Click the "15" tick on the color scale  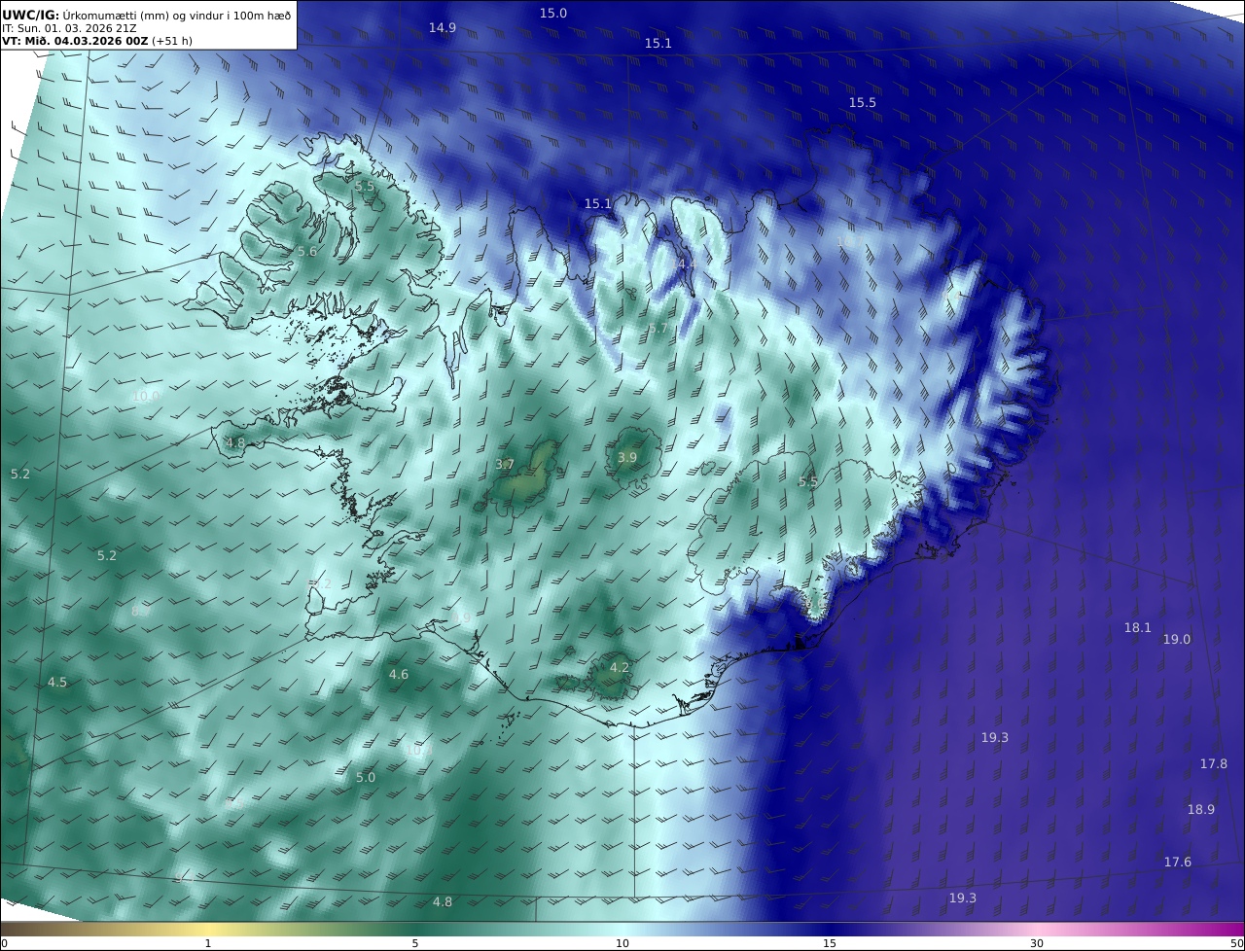(830, 943)
